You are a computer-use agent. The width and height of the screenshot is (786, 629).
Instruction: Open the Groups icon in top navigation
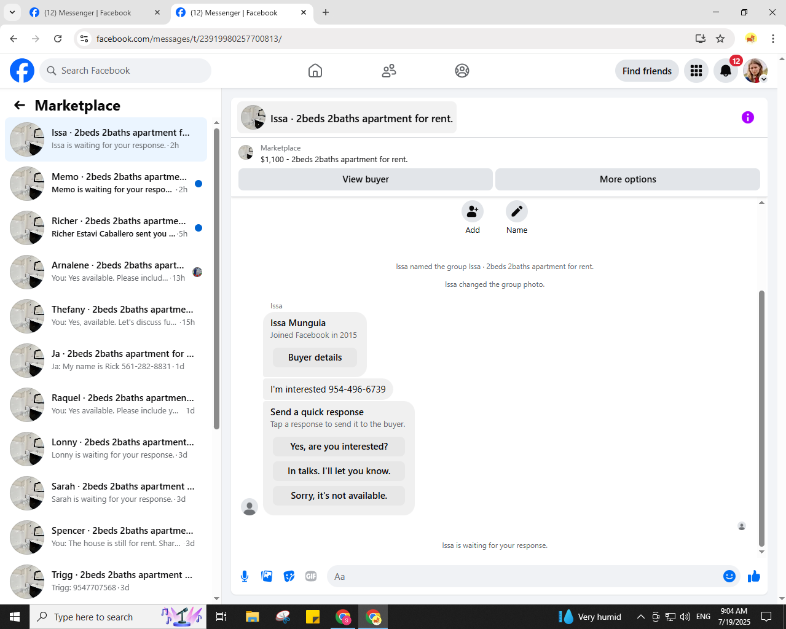pyautogui.click(x=462, y=71)
